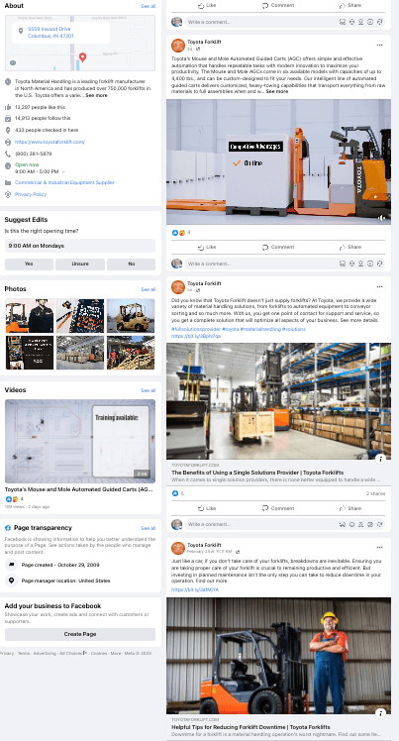Click the Facebook icon beside Page transparency
The height and width of the screenshot is (741, 399).
coord(8,528)
